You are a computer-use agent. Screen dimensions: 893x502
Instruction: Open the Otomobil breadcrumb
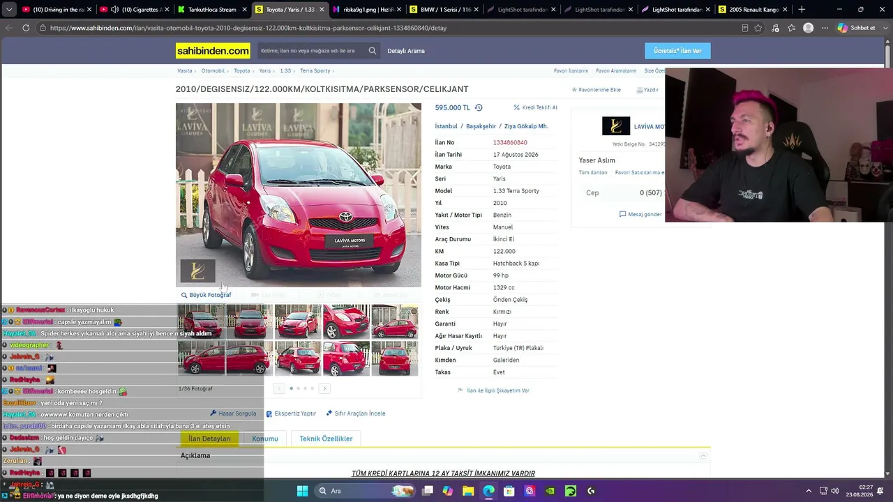click(x=213, y=71)
